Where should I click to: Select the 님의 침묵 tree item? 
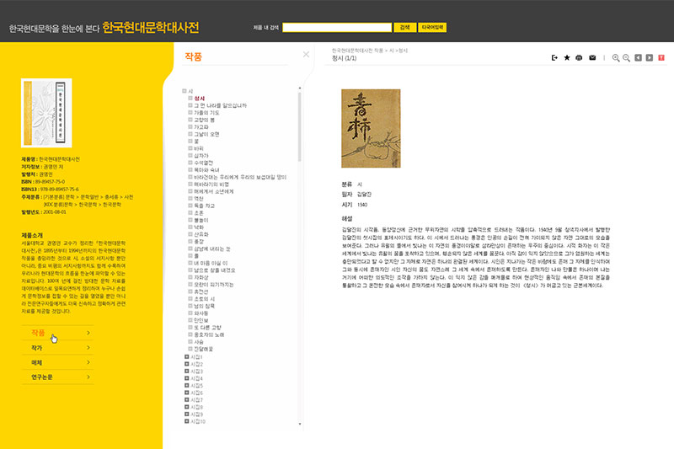[x=204, y=306]
